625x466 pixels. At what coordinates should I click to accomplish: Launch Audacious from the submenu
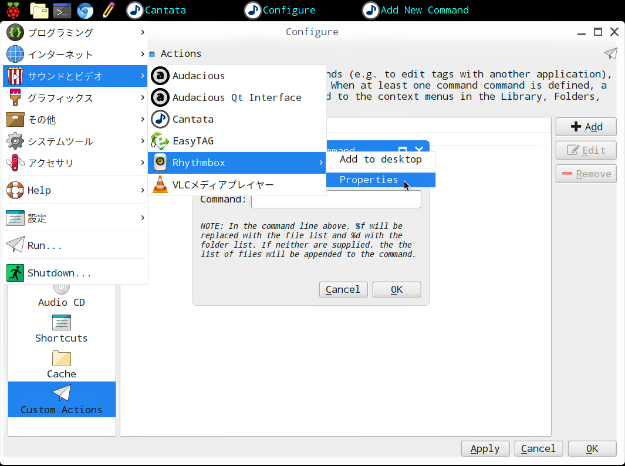237,76
